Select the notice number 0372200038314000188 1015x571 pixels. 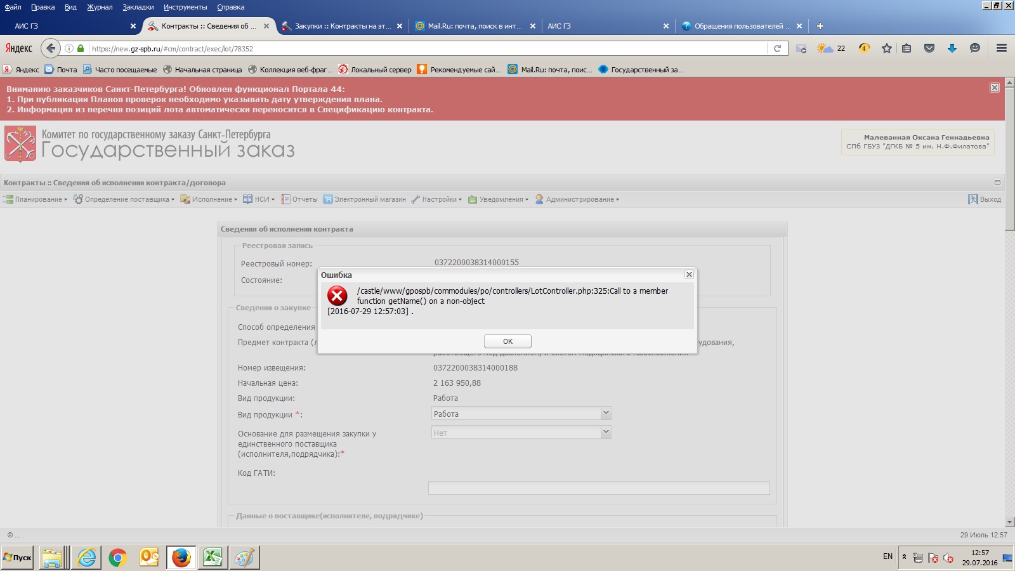475,368
